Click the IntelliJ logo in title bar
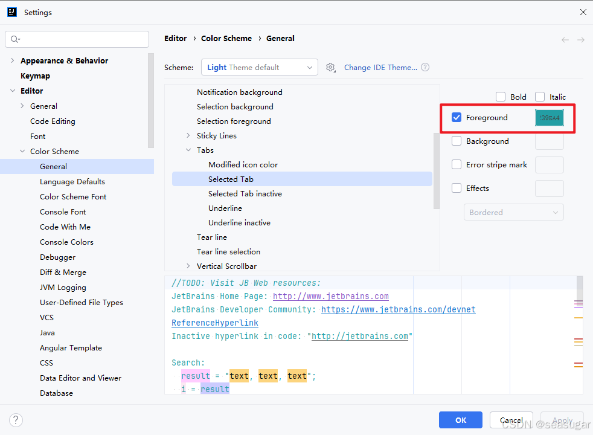Image resolution: width=593 pixels, height=435 pixels. [x=12, y=12]
